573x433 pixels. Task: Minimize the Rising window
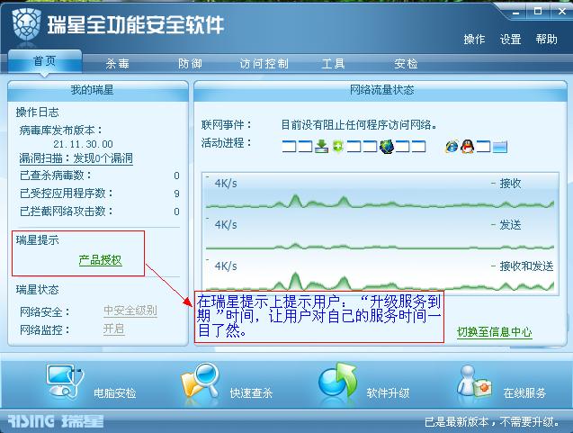tap(516, 12)
